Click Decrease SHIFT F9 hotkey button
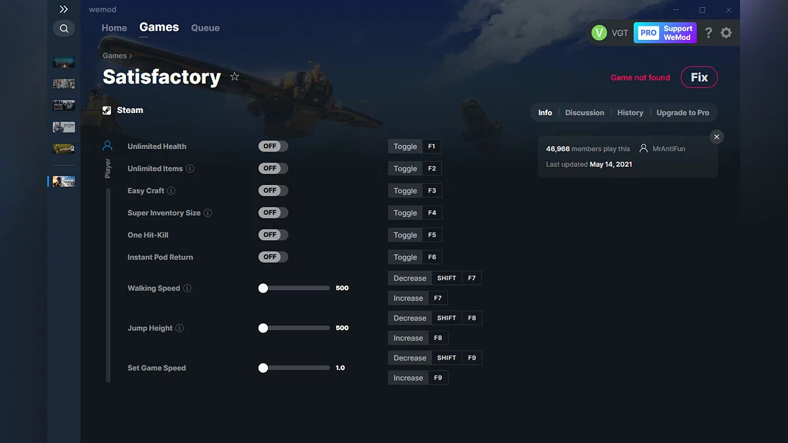Image resolution: width=788 pixels, height=443 pixels. [435, 358]
